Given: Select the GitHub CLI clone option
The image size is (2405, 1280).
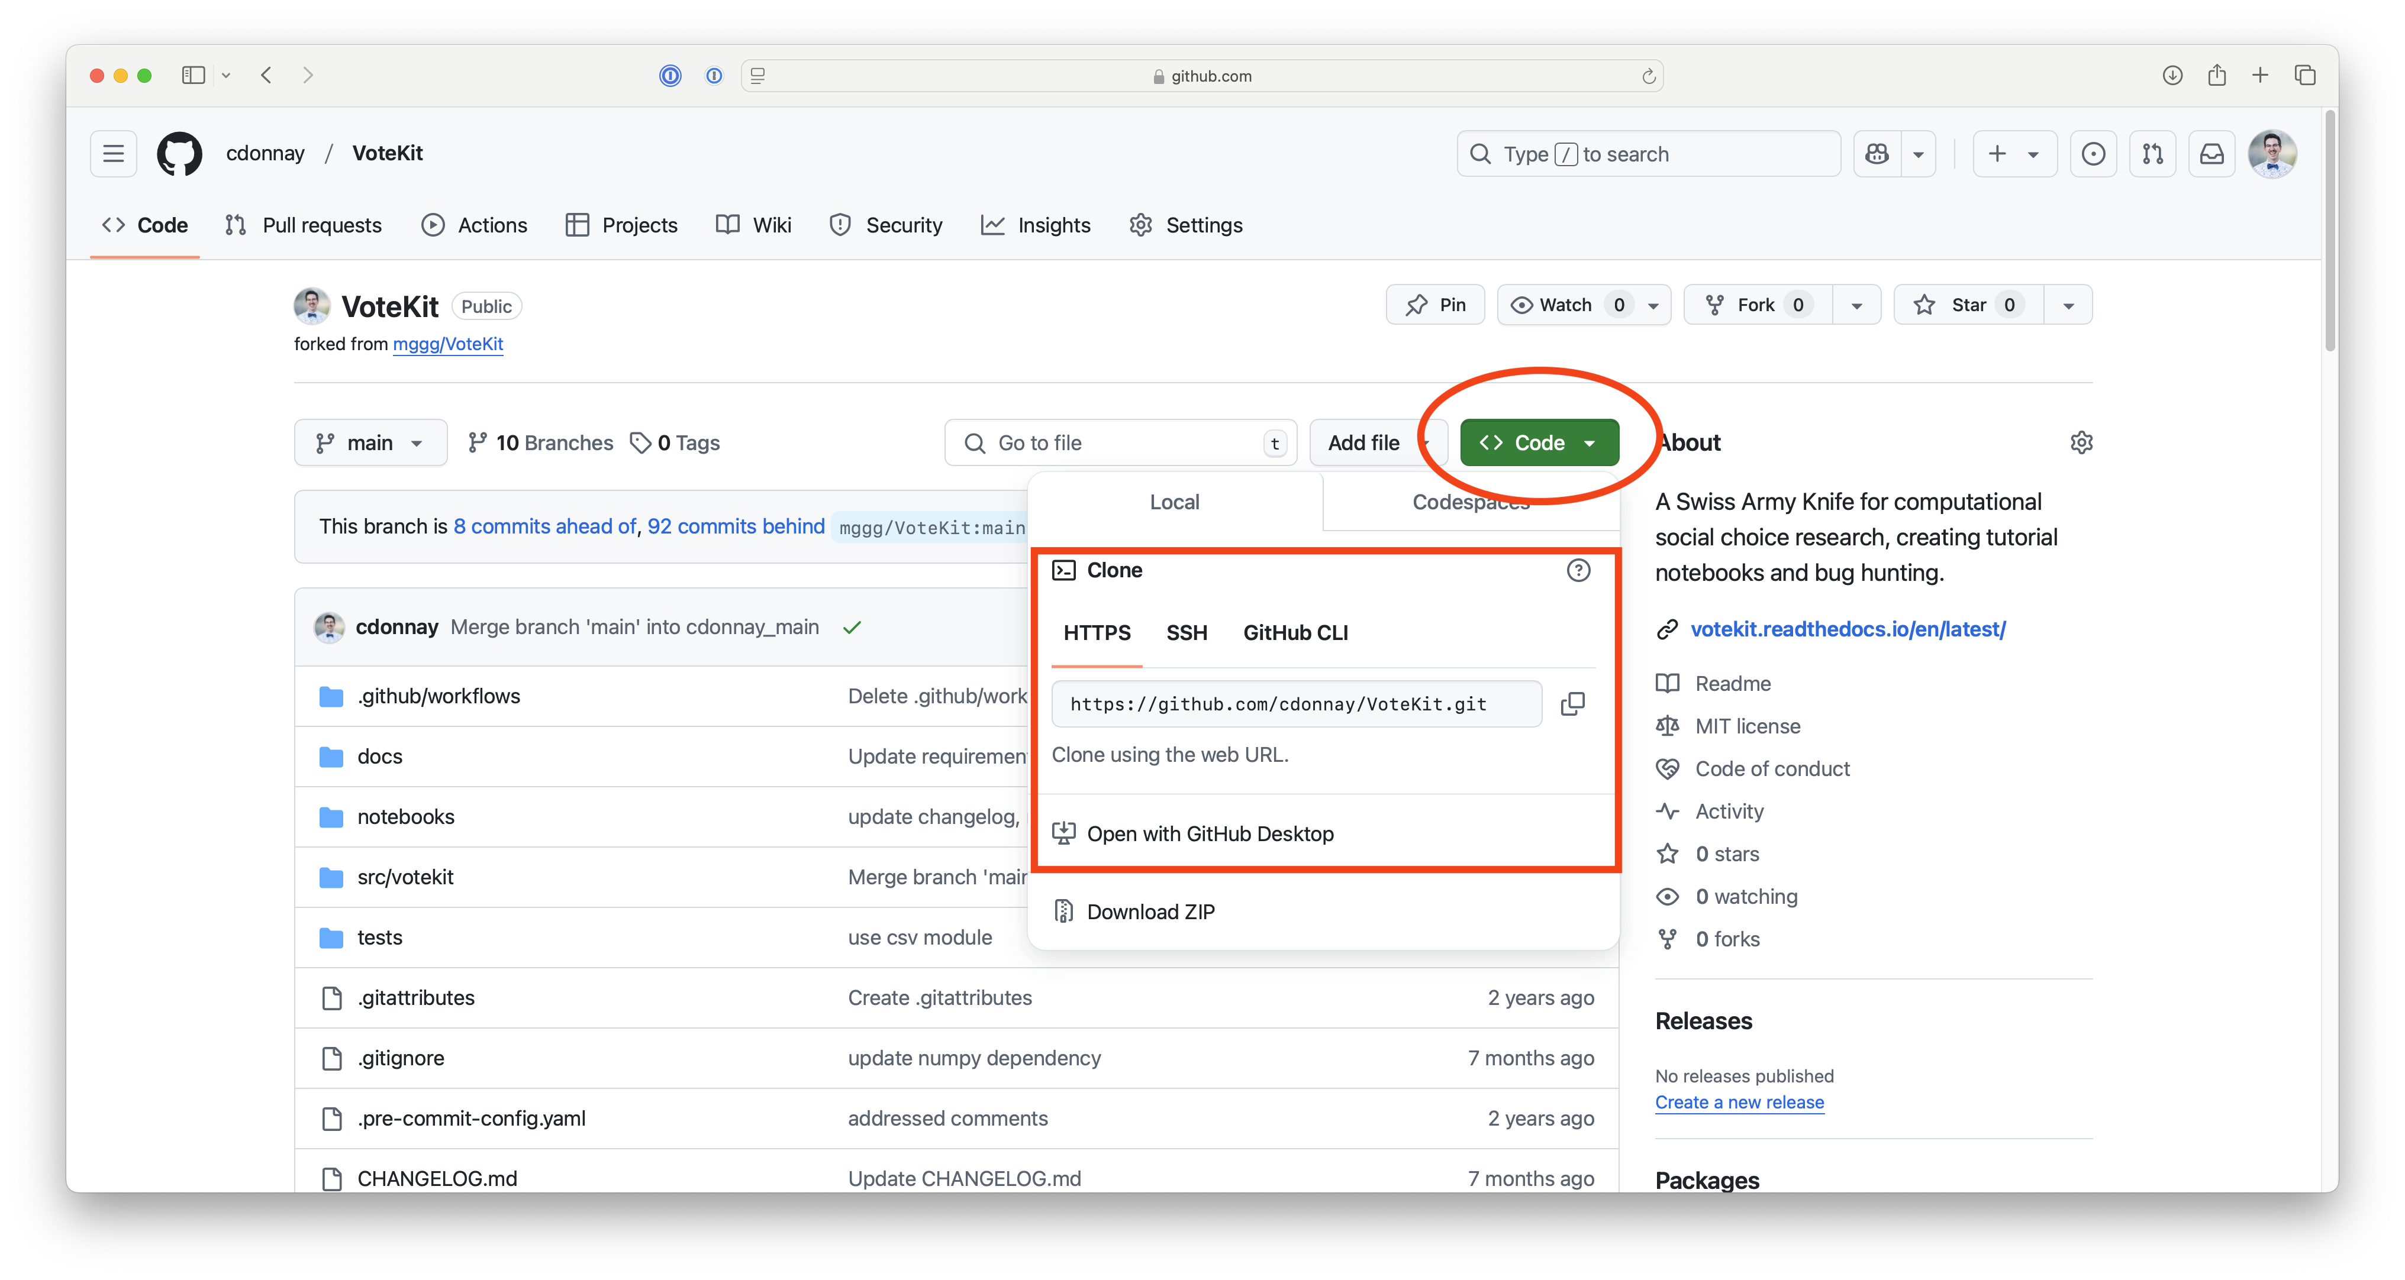Looking at the screenshot, I should point(1295,632).
